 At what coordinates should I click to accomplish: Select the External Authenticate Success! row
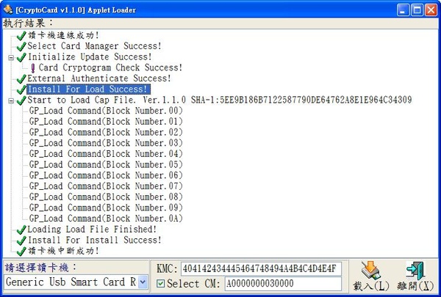(x=99, y=78)
